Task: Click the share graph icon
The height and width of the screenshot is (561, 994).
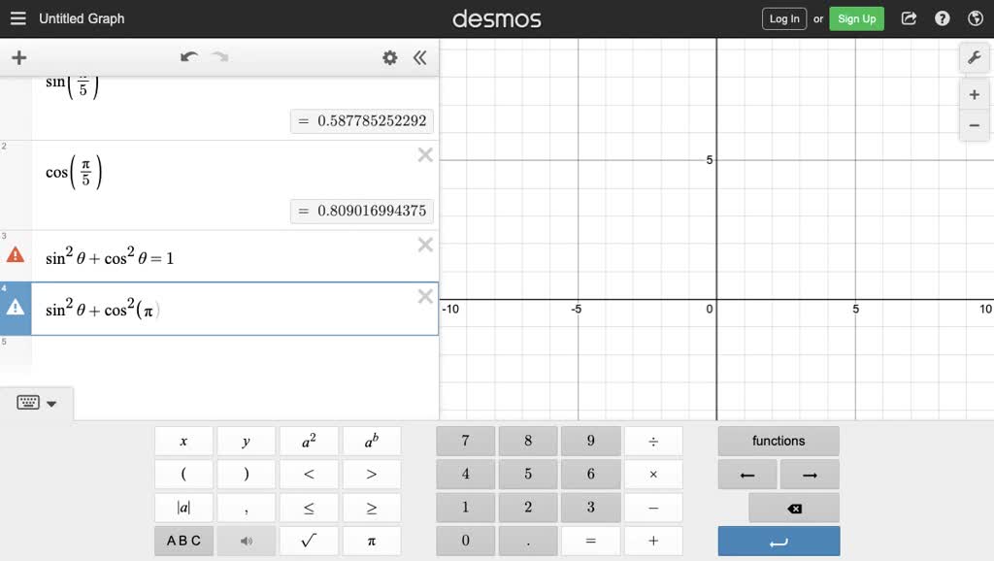Action: [x=909, y=17]
